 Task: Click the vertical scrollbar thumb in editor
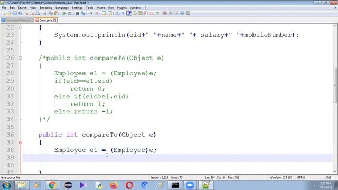[335, 85]
